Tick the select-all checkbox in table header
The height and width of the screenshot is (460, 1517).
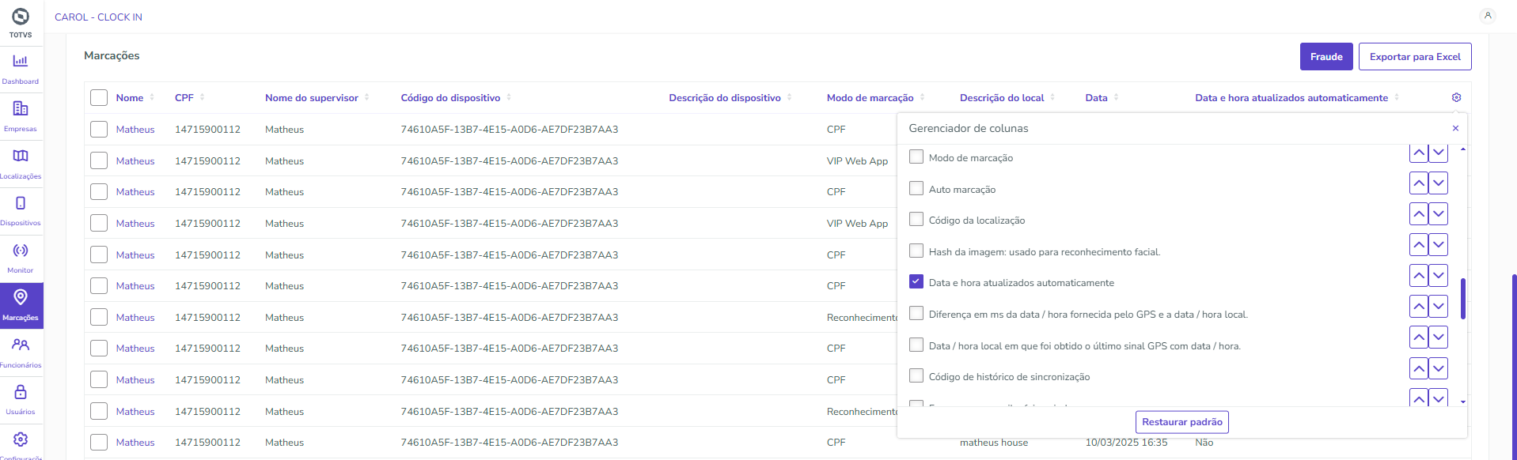pyautogui.click(x=99, y=97)
